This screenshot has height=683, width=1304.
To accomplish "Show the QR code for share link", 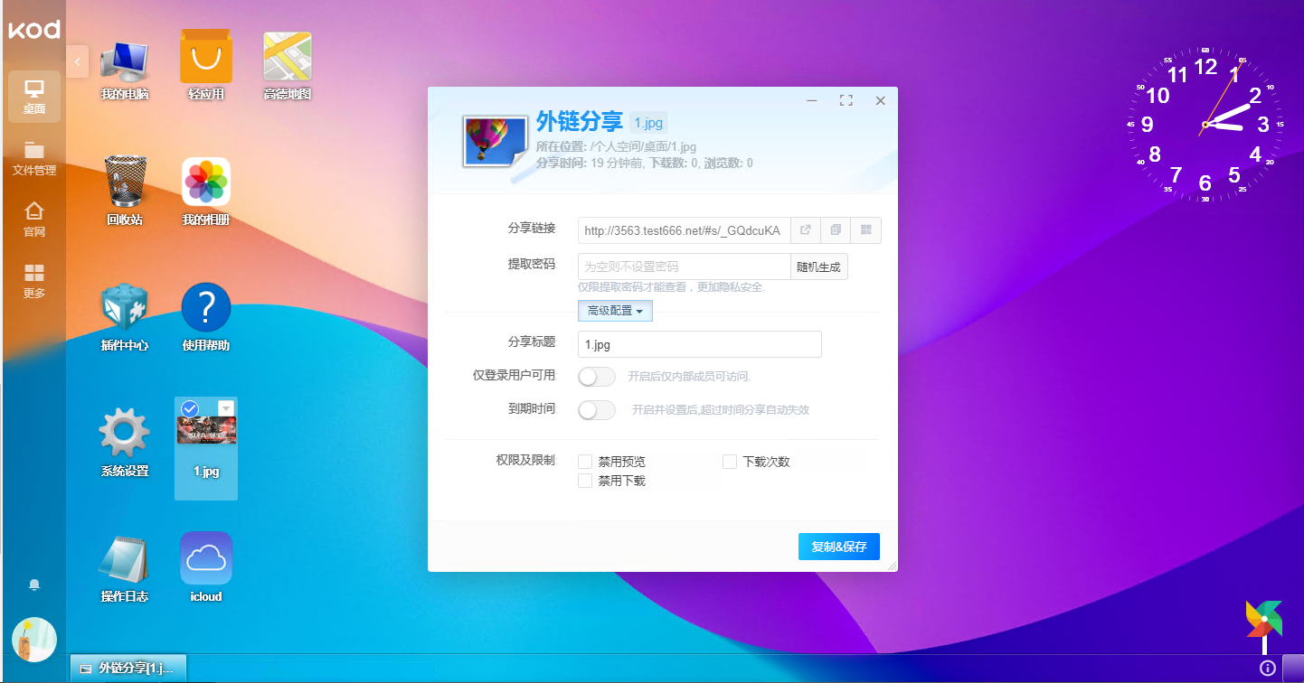I will click(x=865, y=230).
